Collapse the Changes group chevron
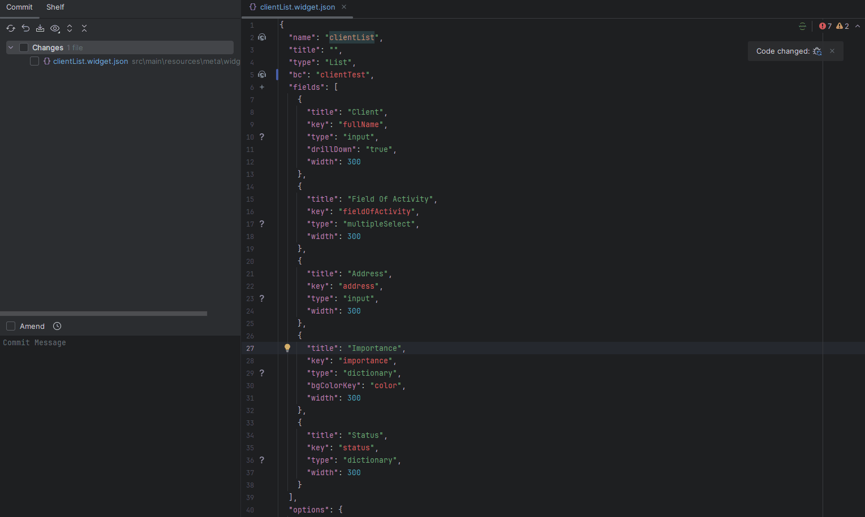 (x=10, y=47)
